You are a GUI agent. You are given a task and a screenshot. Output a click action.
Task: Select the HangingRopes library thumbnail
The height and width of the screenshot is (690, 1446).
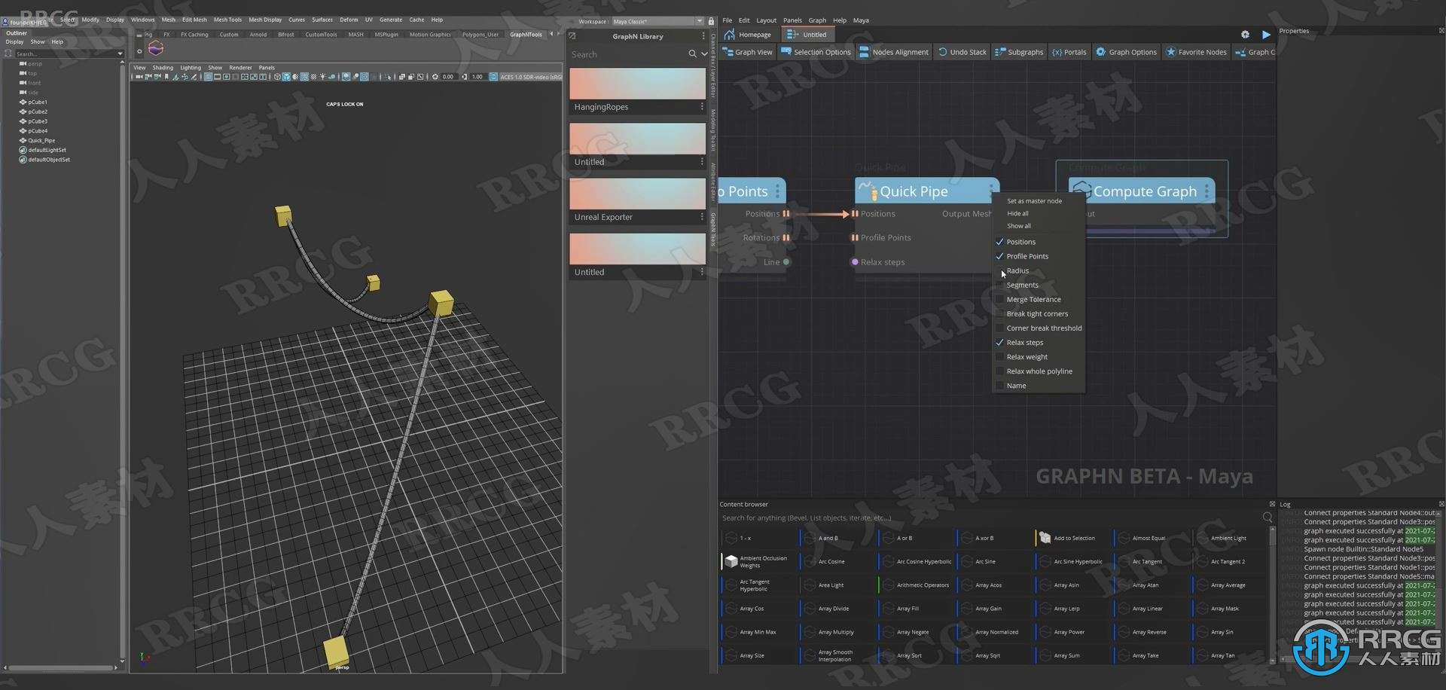637,84
